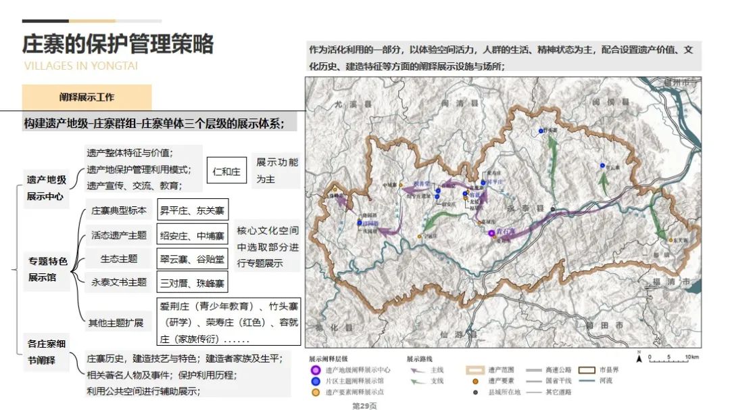
Task: Click the blue 竹头寨 marker on map
Action: coord(541,131)
